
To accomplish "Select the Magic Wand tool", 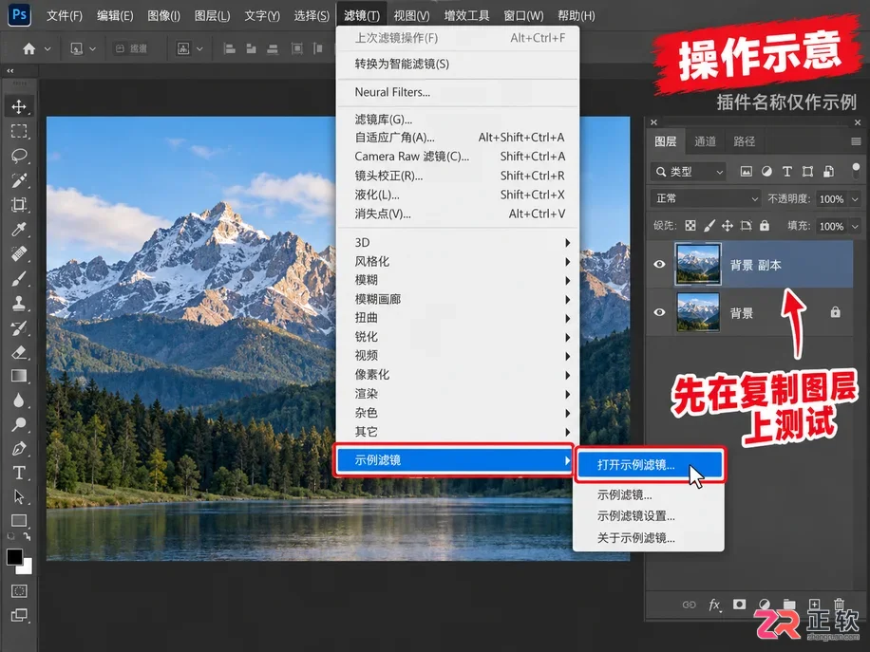I will click(x=19, y=179).
